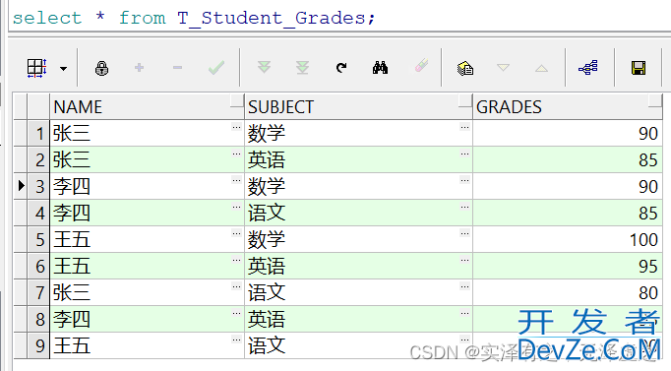Open ellipsis editor for row 1 NAME
671x371 pixels.
(x=236, y=127)
